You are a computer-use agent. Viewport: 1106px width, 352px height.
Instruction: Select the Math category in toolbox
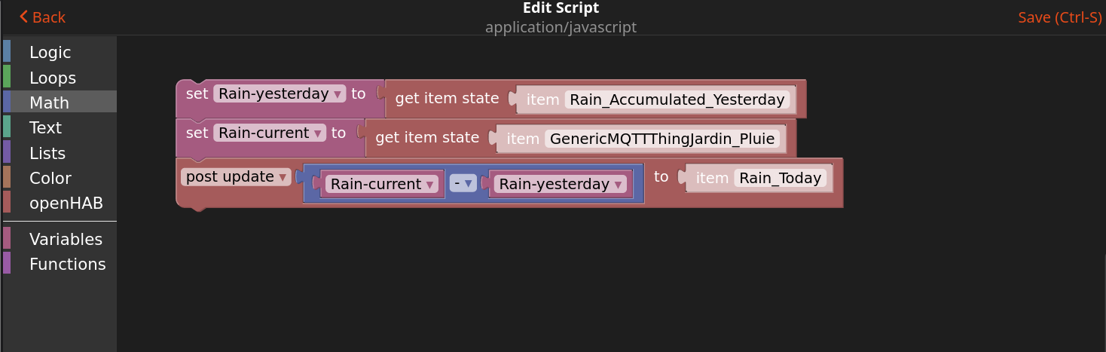(49, 103)
